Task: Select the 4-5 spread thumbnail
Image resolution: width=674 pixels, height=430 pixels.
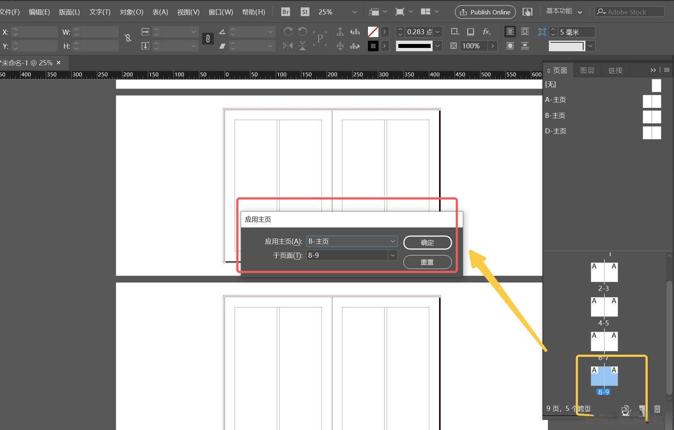Action: tap(604, 307)
